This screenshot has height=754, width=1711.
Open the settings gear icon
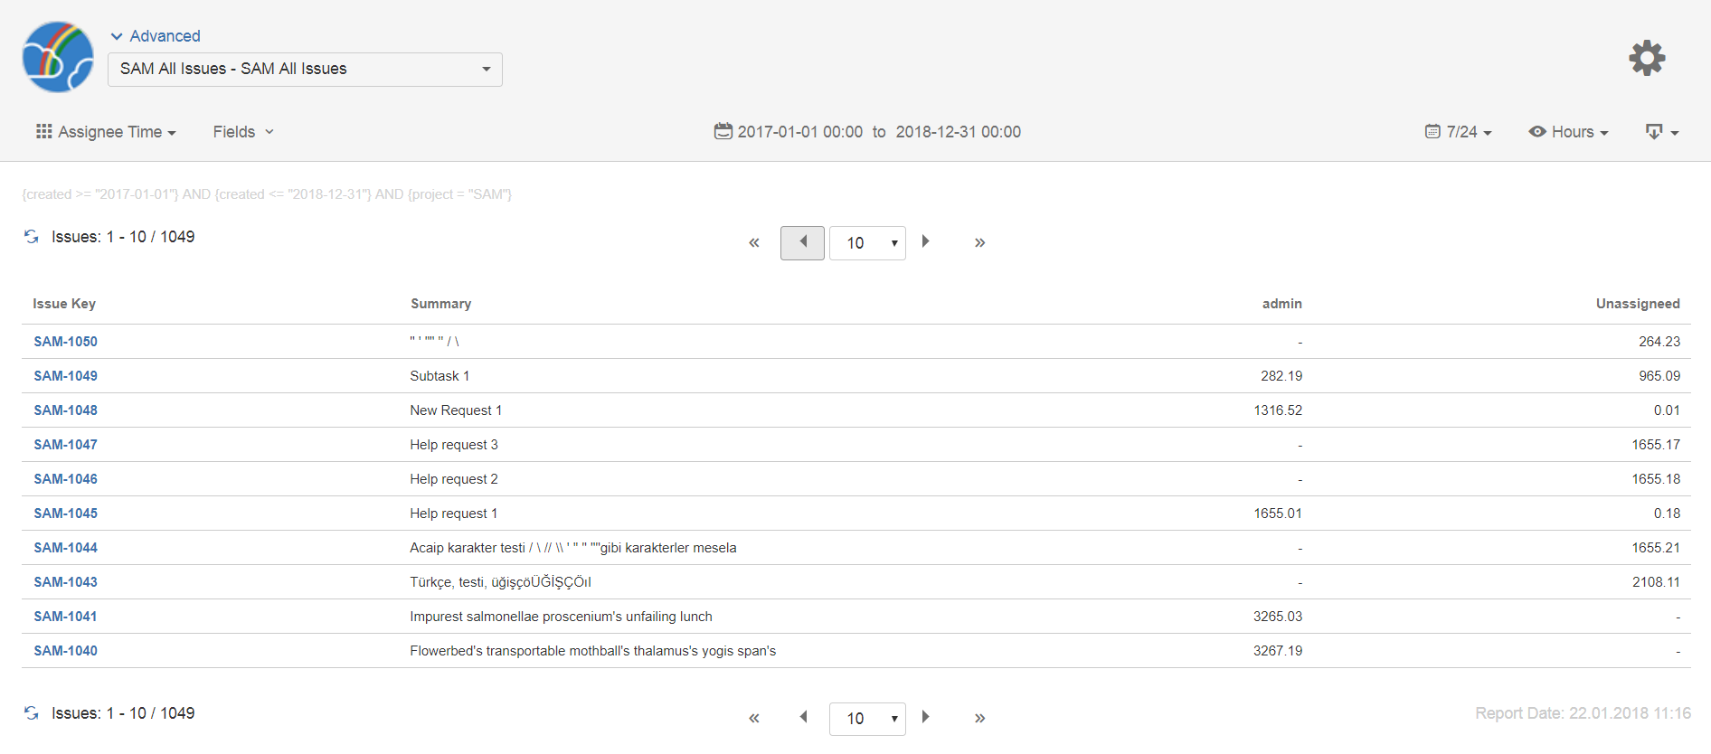pyautogui.click(x=1647, y=58)
